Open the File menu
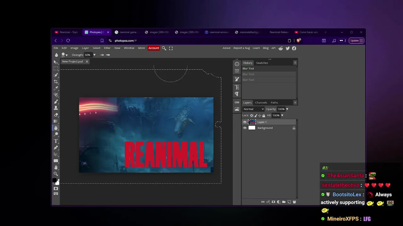 point(56,48)
